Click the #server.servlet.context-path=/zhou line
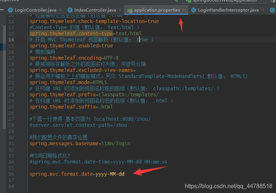Viewport: 276px width, 193px height. (x=78, y=125)
